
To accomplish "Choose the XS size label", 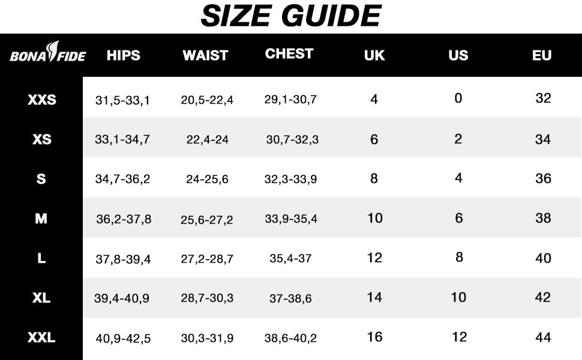I will 41,140.
